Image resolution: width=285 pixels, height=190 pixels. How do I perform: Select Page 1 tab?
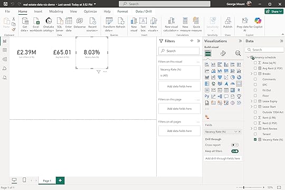click(47, 180)
